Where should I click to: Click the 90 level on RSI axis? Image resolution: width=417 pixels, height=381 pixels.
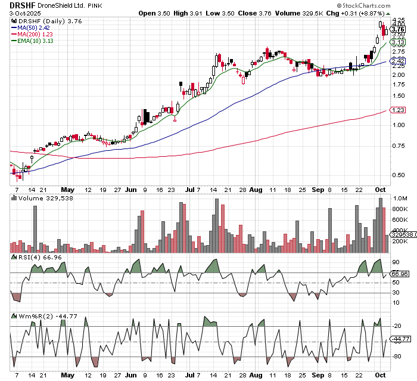(x=396, y=262)
